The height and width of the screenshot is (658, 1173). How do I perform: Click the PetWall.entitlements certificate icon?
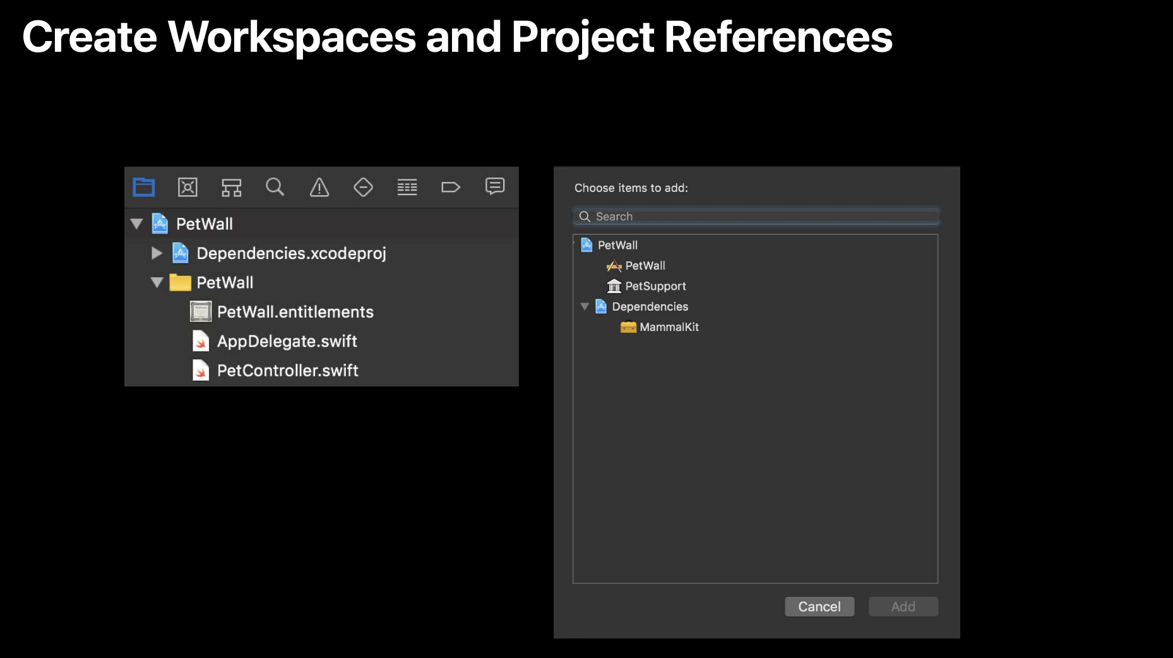coord(201,312)
